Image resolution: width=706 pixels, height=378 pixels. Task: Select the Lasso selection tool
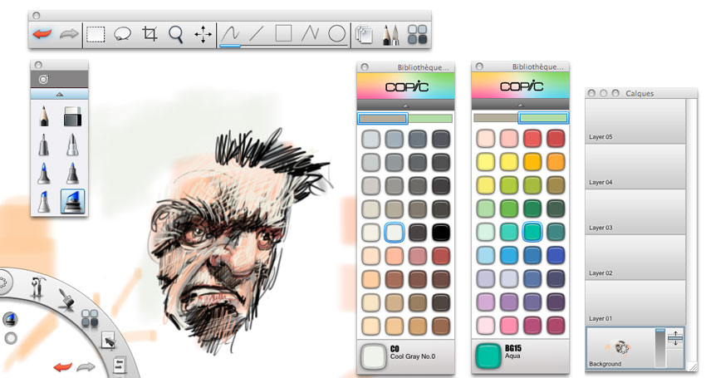pos(122,34)
